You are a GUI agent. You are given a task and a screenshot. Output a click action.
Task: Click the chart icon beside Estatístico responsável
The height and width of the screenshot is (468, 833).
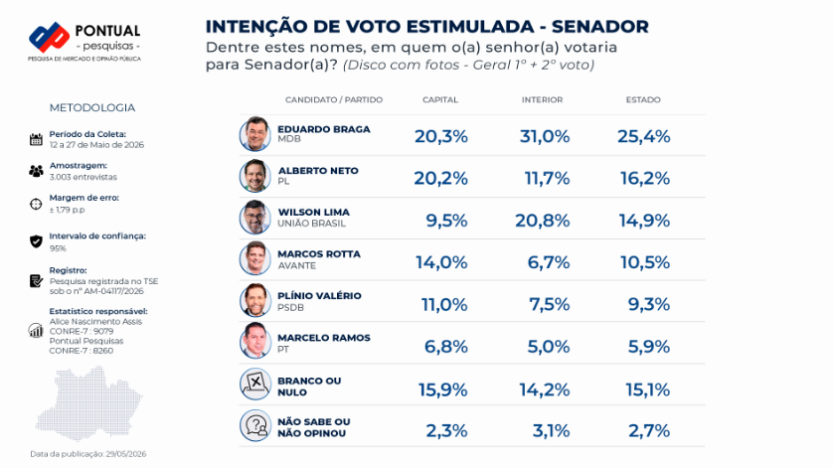(36, 331)
